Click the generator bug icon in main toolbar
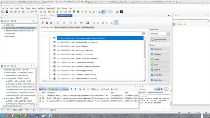 tap(74, 12)
